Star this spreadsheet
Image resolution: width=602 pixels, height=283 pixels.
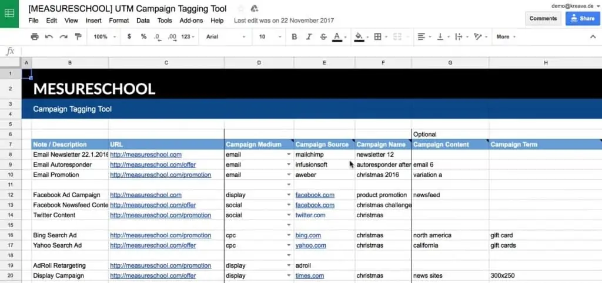point(240,8)
